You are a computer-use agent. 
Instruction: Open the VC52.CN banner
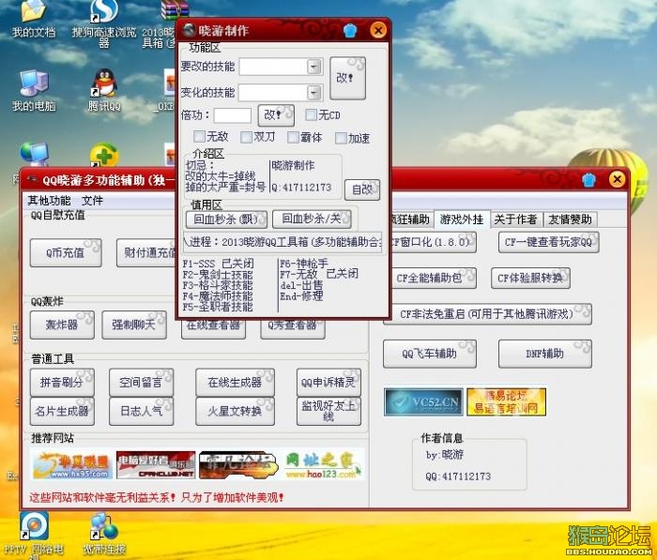click(423, 401)
